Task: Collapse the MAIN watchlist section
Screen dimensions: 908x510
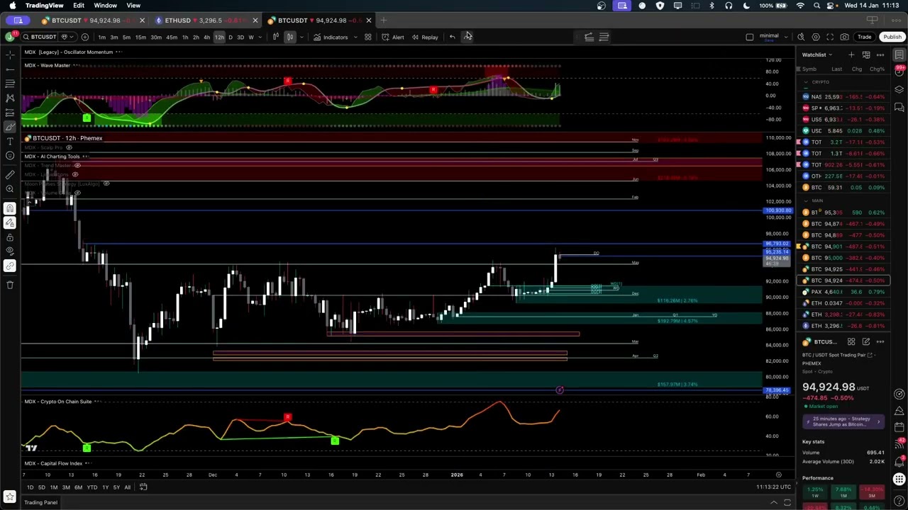Action: pos(806,201)
